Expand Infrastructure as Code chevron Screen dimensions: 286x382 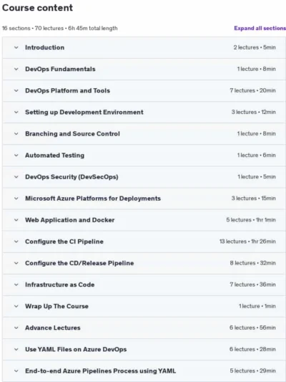(16, 285)
